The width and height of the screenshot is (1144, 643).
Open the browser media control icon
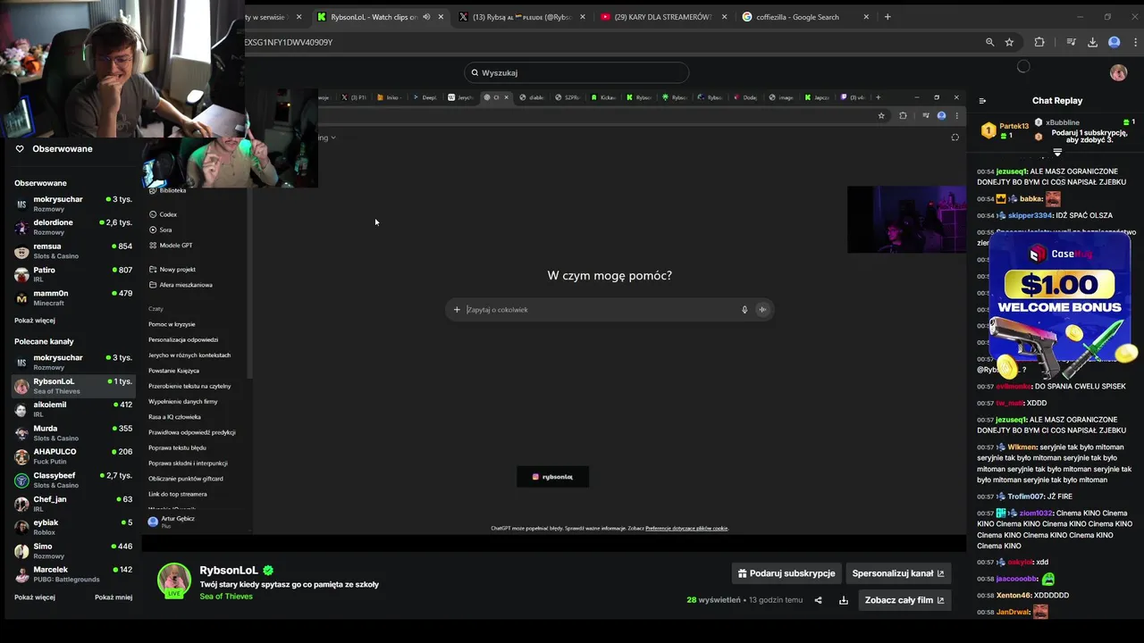click(x=1071, y=42)
